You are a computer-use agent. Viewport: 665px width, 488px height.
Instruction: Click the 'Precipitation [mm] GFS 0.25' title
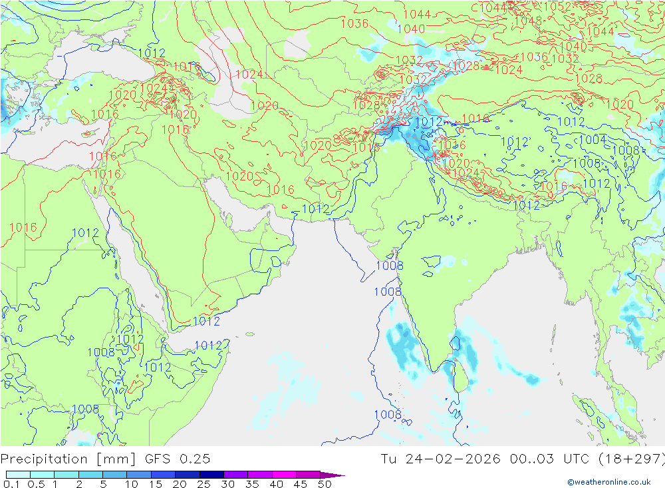105,459
